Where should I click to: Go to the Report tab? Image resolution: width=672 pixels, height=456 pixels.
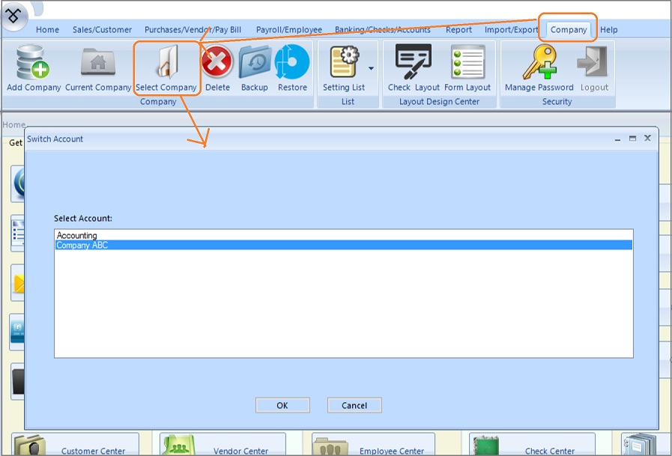(x=458, y=30)
